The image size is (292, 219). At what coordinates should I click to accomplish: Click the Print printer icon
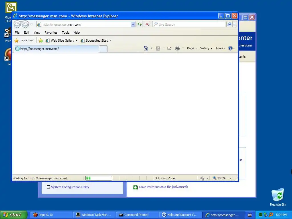(x=177, y=48)
